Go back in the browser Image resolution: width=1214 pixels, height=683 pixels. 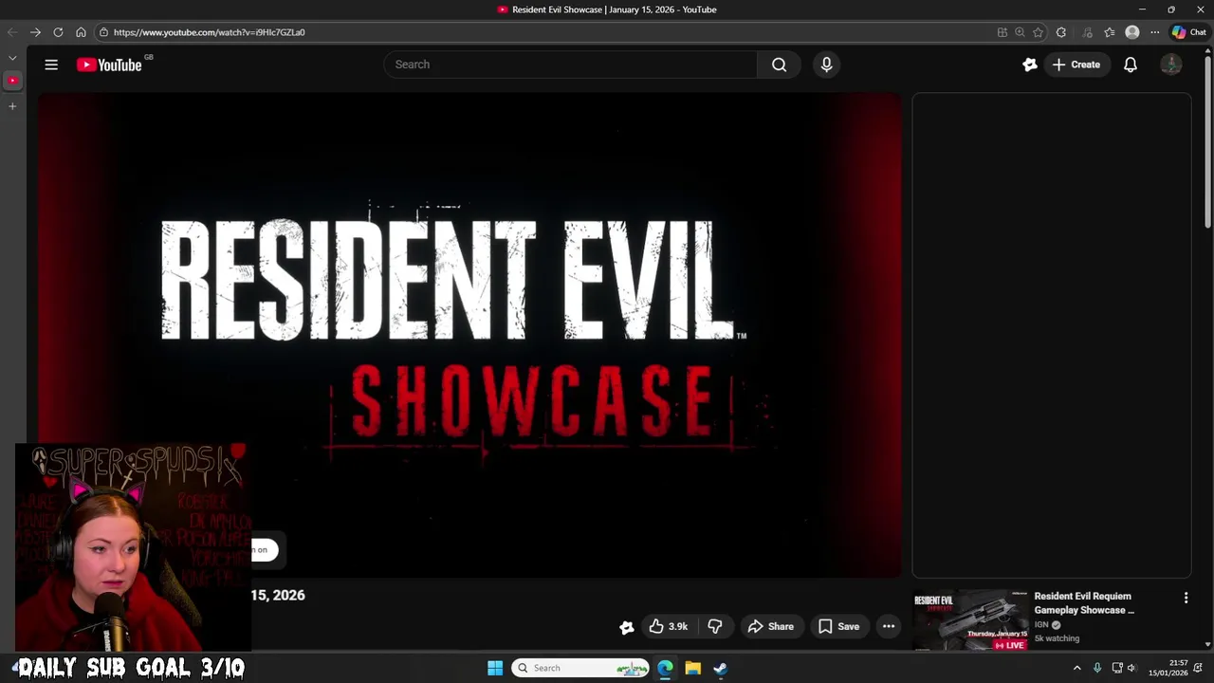tap(12, 32)
